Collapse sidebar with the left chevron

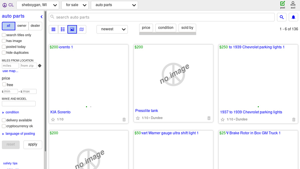tap(42, 17)
